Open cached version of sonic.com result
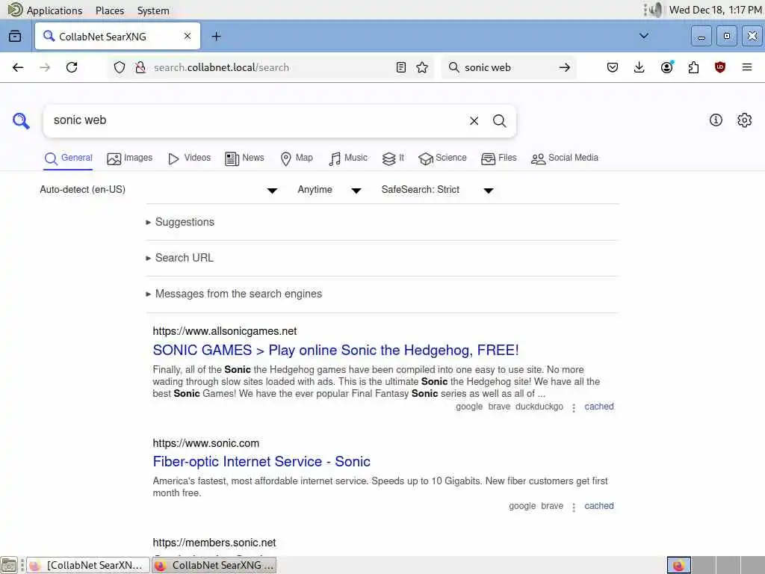765x574 pixels. 599,506
